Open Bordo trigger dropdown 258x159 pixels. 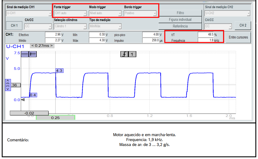(140, 13)
